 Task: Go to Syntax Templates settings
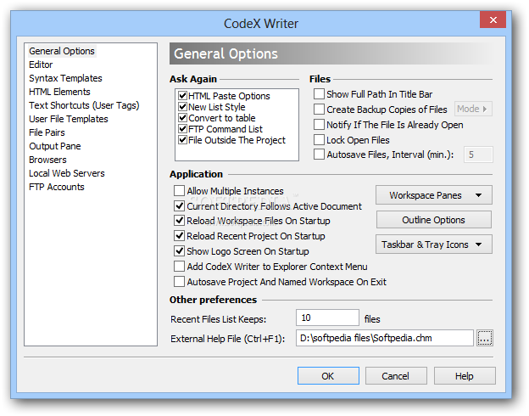[x=65, y=78]
